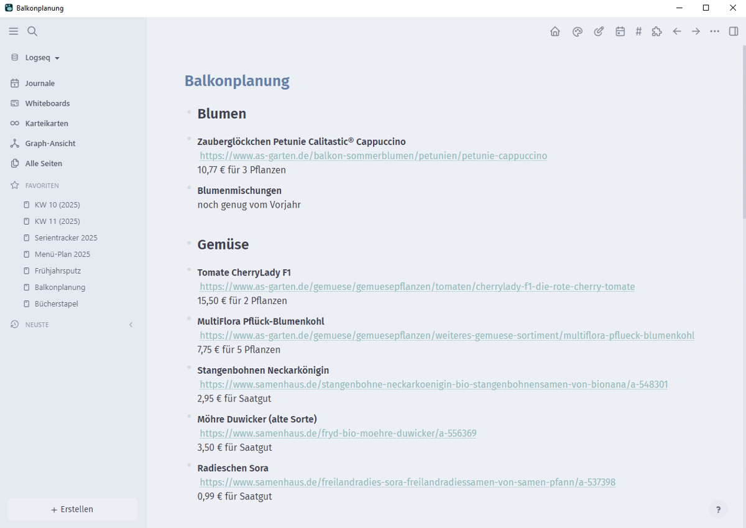The height and width of the screenshot is (528, 746).
Task: Open favorite Frühjahrsputz
Action: coord(58,271)
